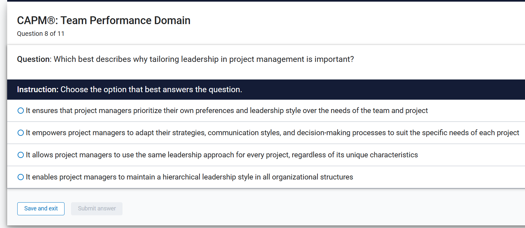Click the radio circle beside the second option
525x228 pixels.
pyautogui.click(x=21, y=133)
